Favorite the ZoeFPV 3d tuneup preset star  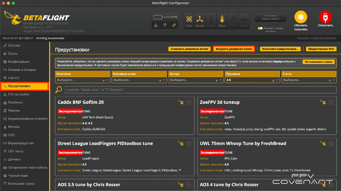click(x=331, y=102)
